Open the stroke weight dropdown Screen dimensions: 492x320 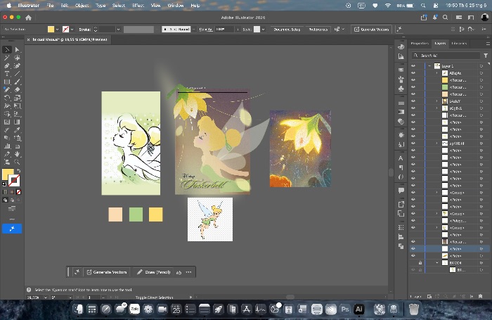118,30
